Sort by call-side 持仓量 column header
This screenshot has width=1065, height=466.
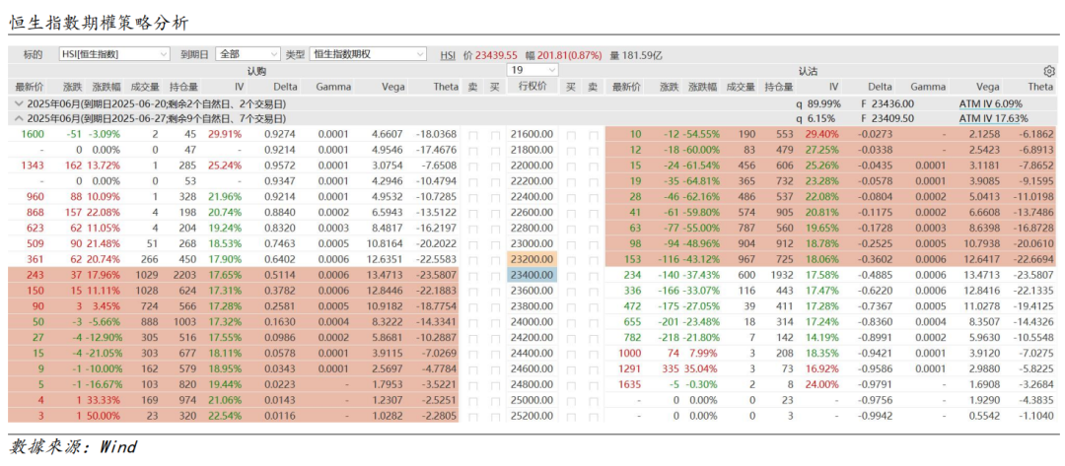click(x=184, y=86)
